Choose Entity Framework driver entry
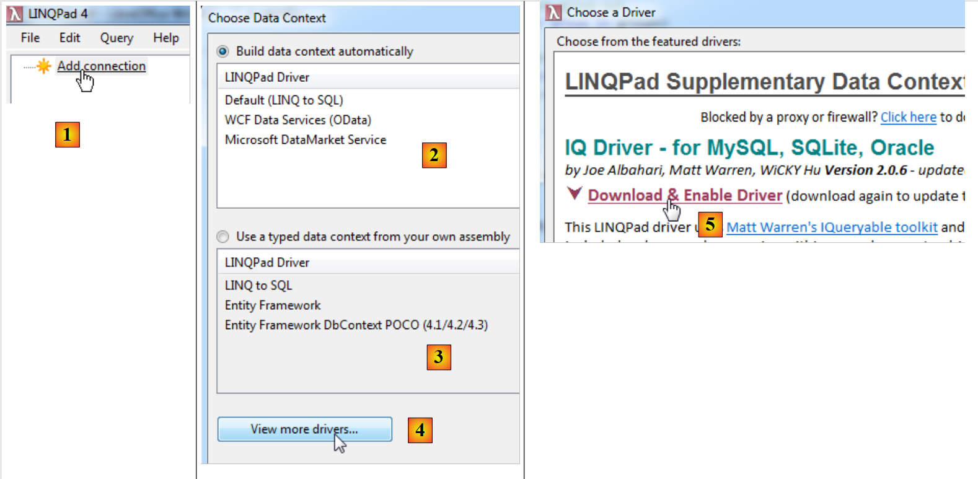Image resolution: width=978 pixels, height=479 pixels. click(273, 305)
